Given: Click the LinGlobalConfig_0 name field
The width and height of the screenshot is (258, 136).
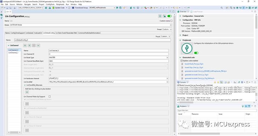Looking at the screenshot, I should [x=92, y=40].
